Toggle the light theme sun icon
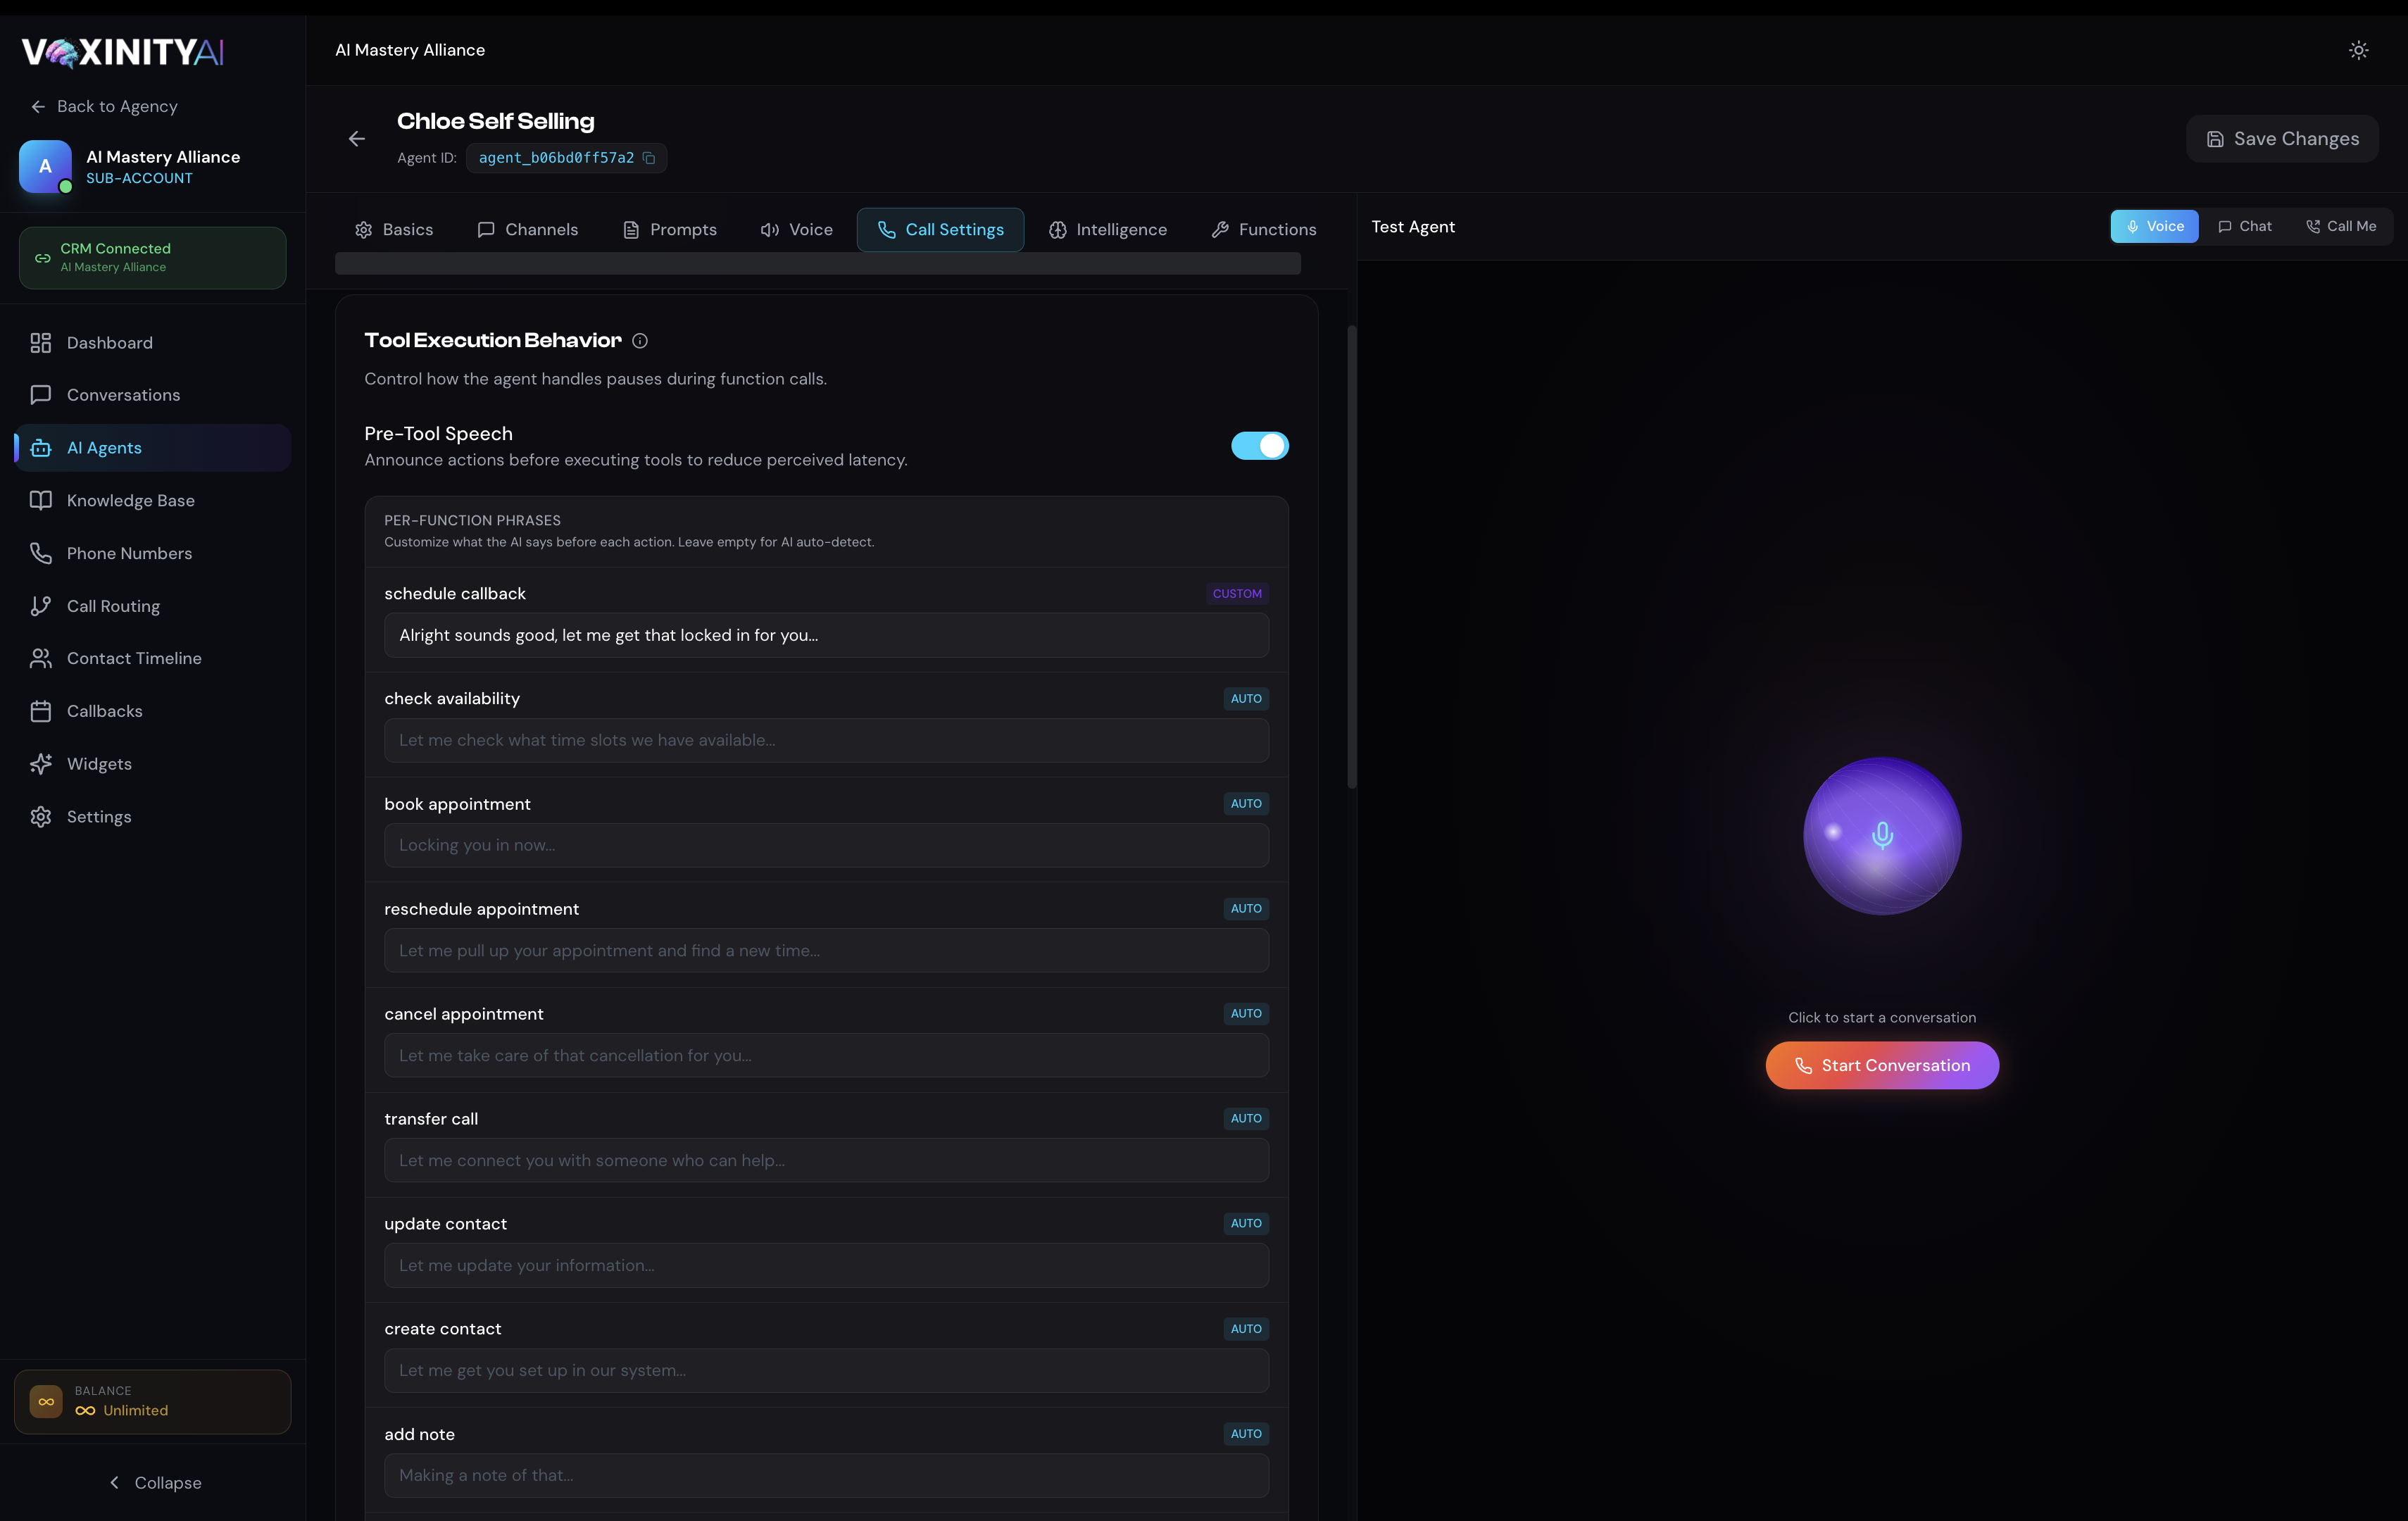Screen dimensions: 2408x1521 2358,50
